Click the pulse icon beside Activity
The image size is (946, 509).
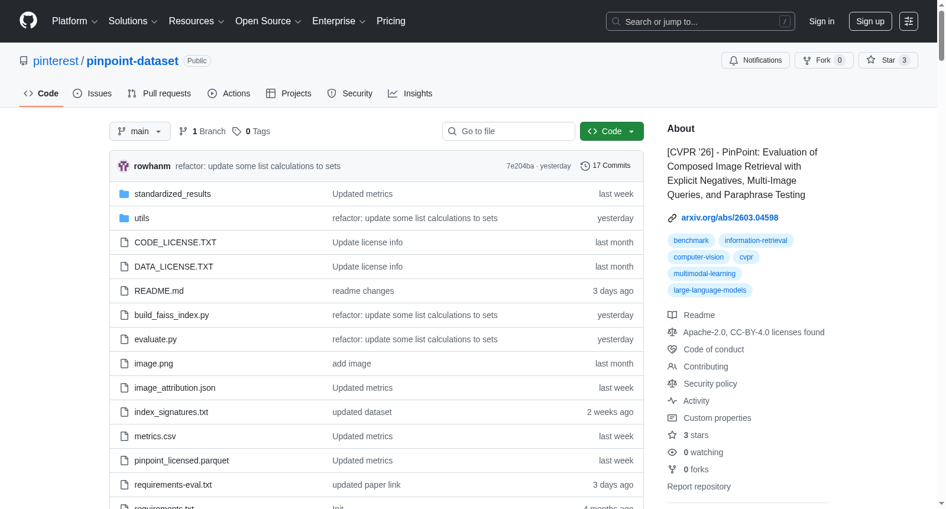pos(672,401)
